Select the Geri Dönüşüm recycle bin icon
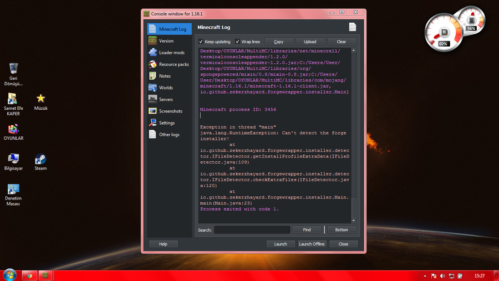Viewport: 499px width, 281px height. click(13, 74)
